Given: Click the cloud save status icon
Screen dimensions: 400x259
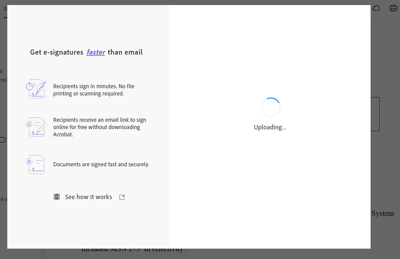Looking at the screenshot, I should coord(376,8).
